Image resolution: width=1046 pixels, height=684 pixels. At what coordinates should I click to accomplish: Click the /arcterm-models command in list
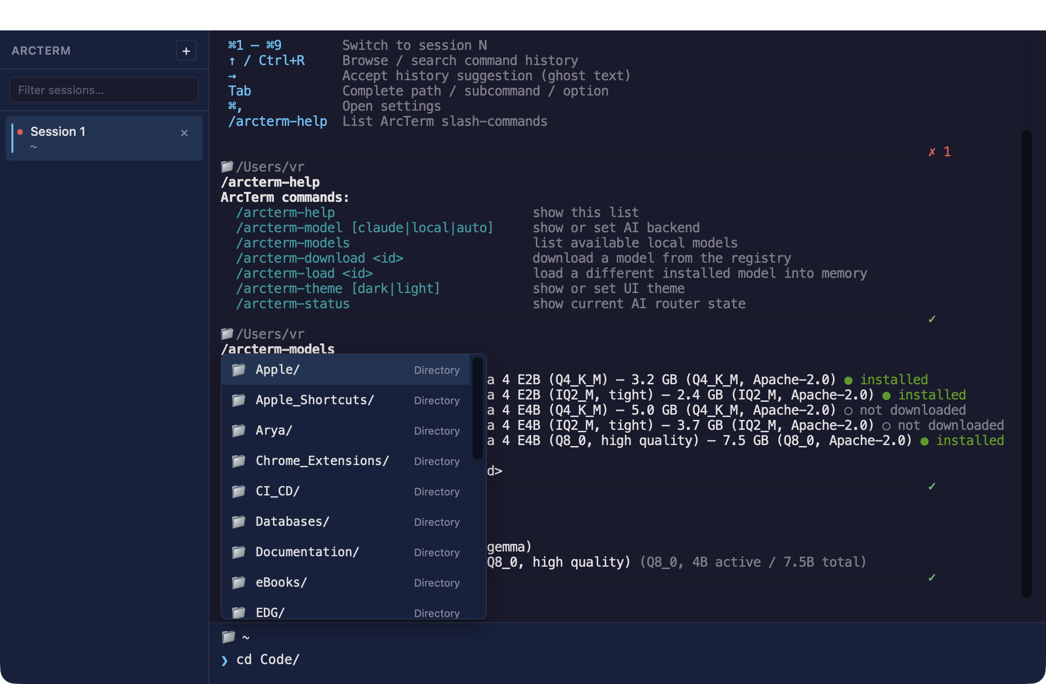click(x=293, y=243)
